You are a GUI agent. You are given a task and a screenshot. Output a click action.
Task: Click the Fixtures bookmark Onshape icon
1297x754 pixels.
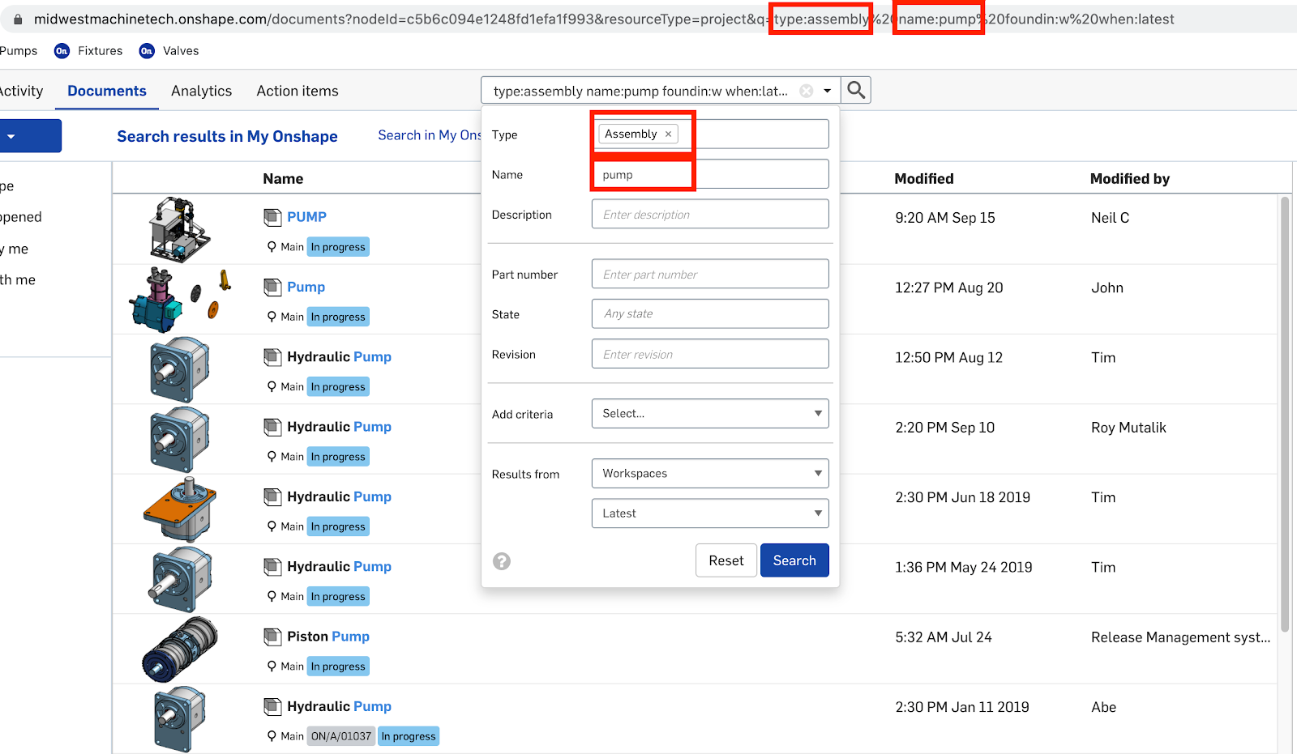pos(62,51)
